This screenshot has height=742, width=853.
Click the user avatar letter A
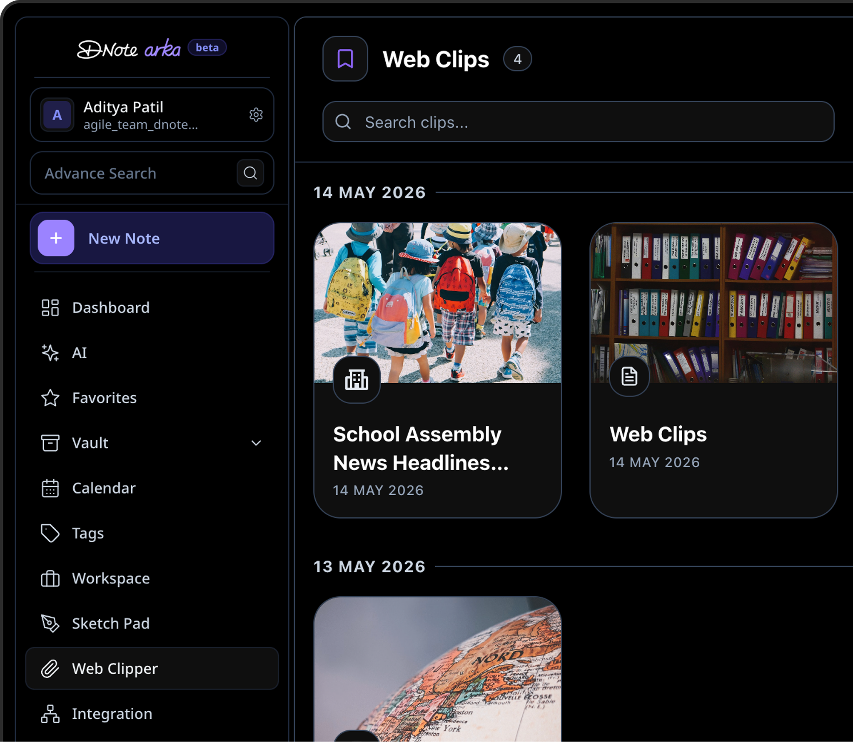57,114
